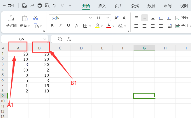Click the Copy icon
The width and height of the screenshot is (191, 118).
coord(36,26)
